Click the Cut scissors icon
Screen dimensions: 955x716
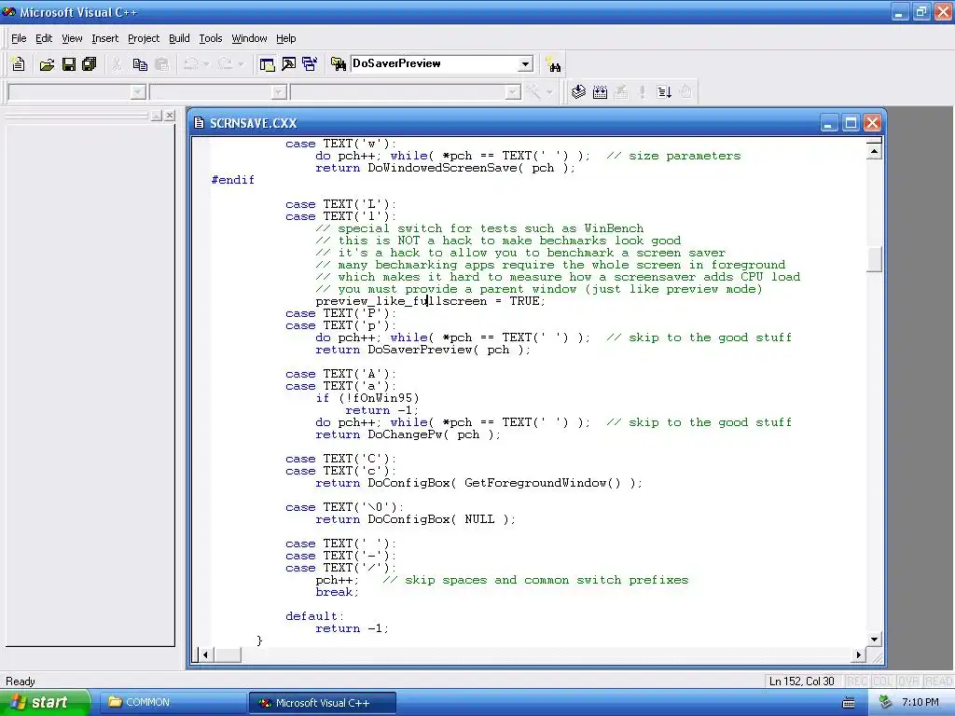point(117,64)
